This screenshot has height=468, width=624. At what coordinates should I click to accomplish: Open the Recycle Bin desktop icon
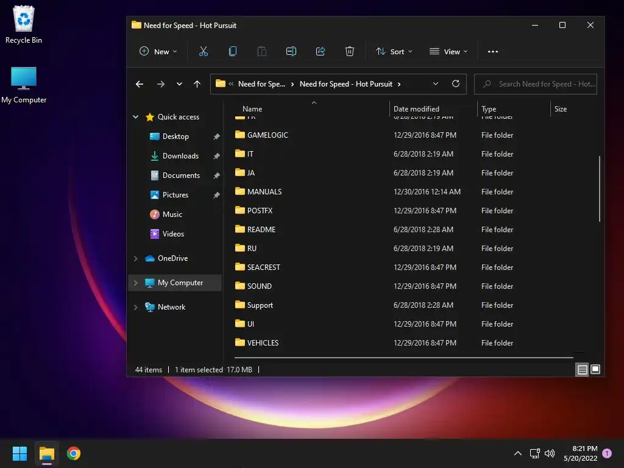pos(24,24)
